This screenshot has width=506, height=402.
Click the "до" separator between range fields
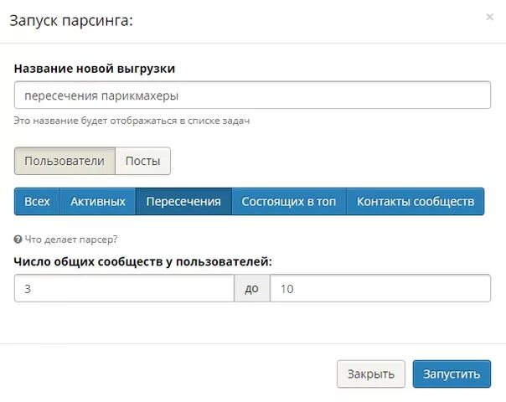click(x=252, y=288)
